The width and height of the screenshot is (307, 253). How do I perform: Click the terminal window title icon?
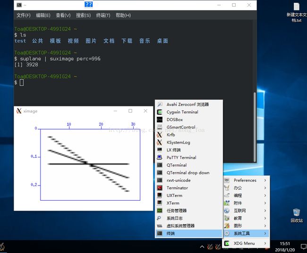pyautogui.click(x=19, y=5)
